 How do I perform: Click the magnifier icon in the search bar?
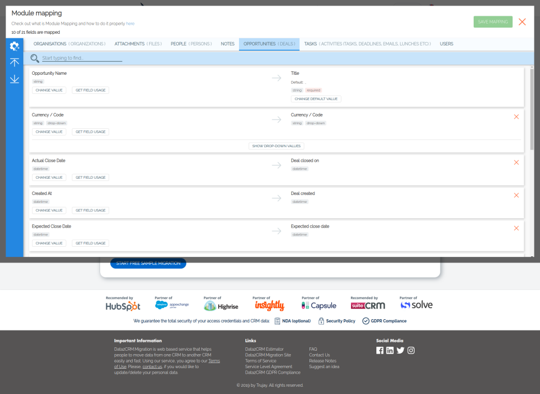34,58
